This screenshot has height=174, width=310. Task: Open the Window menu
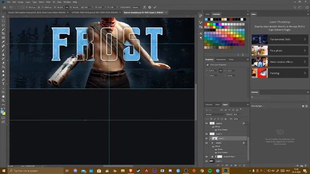pos(67,2)
